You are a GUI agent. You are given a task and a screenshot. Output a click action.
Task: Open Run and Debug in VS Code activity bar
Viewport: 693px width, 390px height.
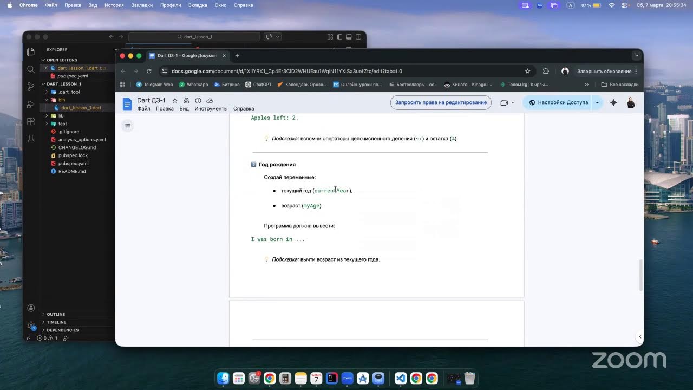click(31, 104)
